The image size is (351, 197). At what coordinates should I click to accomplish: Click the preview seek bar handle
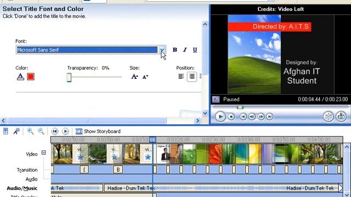click(x=240, y=107)
